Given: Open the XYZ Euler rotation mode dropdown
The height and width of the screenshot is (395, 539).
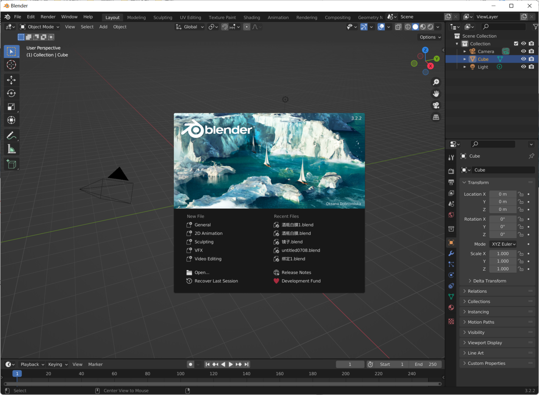Looking at the screenshot, I should click(x=503, y=244).
